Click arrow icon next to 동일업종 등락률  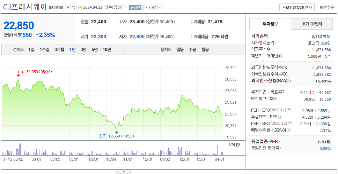(x=281, y=148)
